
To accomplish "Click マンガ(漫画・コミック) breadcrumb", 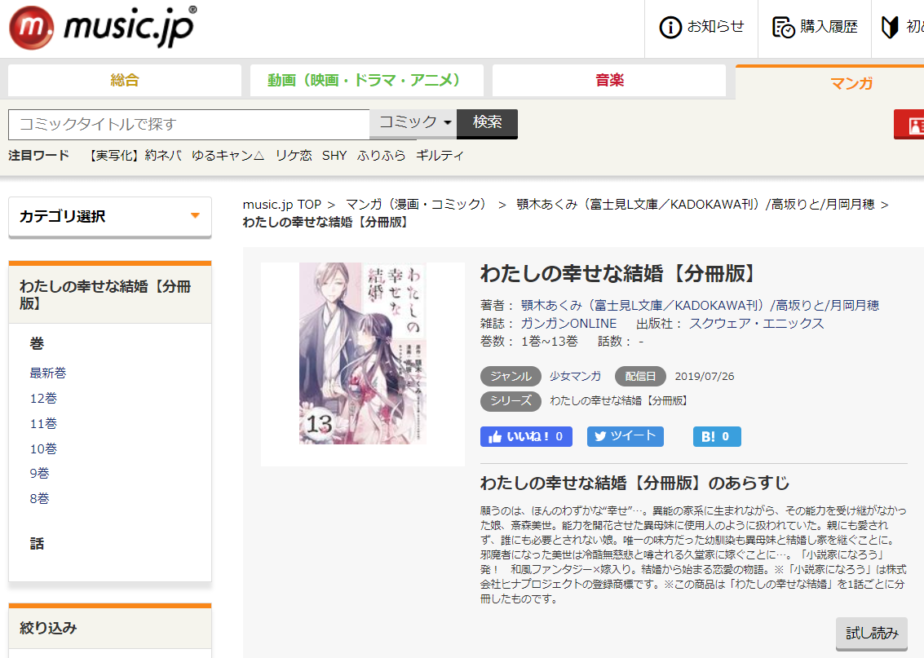I will coord(419,205).
